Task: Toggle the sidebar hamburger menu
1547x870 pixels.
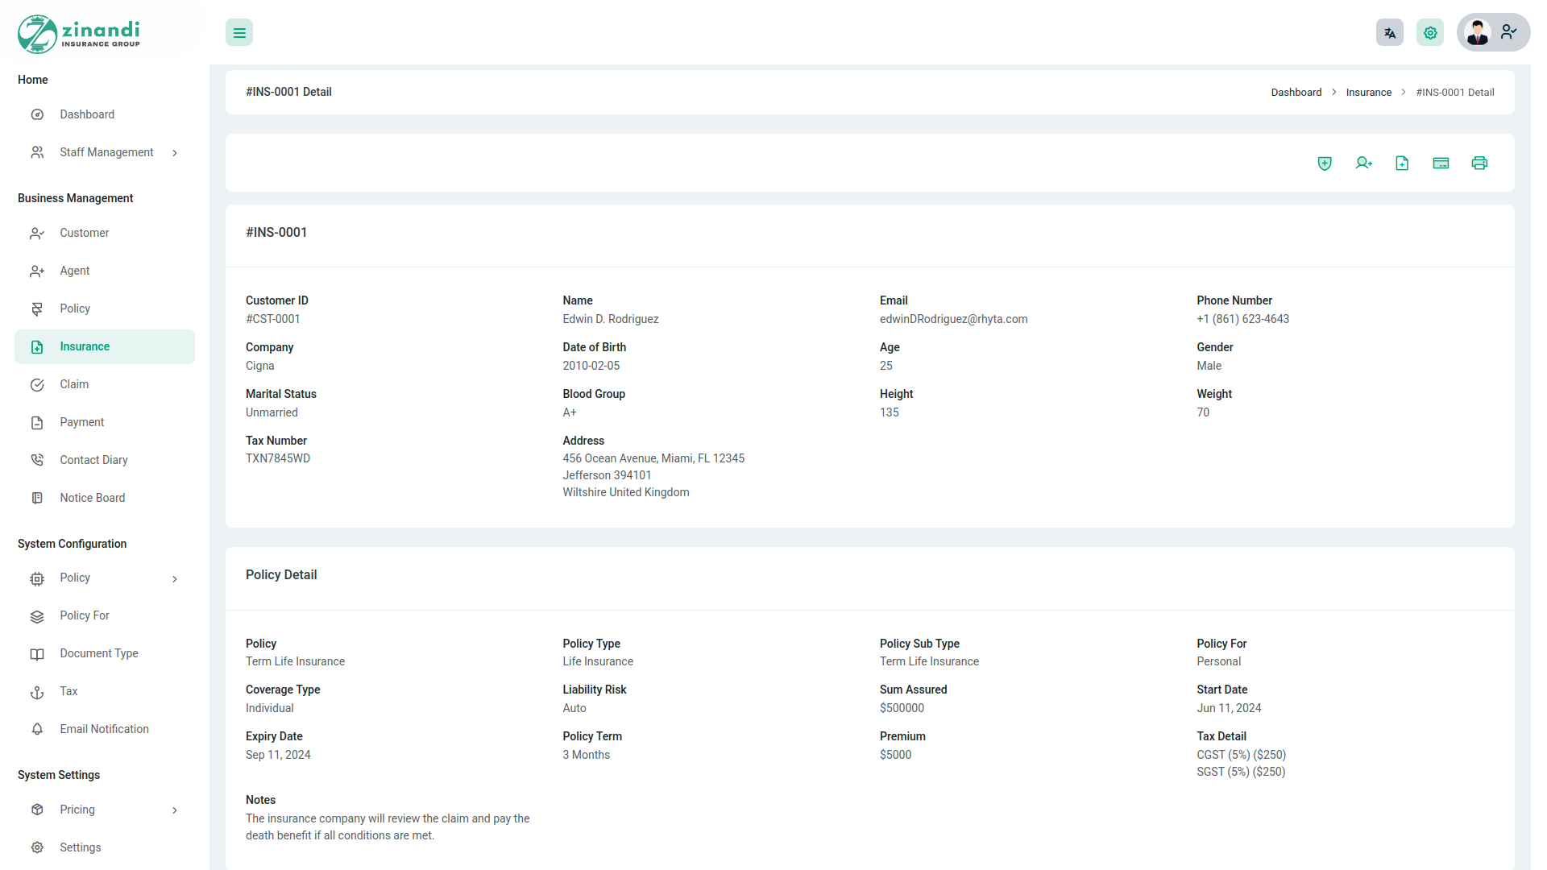Action: click(x=239, y=33)
